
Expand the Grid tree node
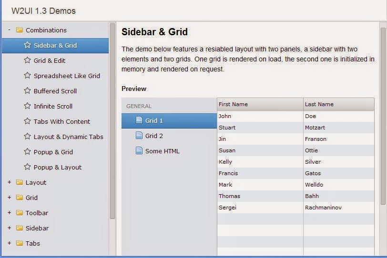(x=10, y=198)
